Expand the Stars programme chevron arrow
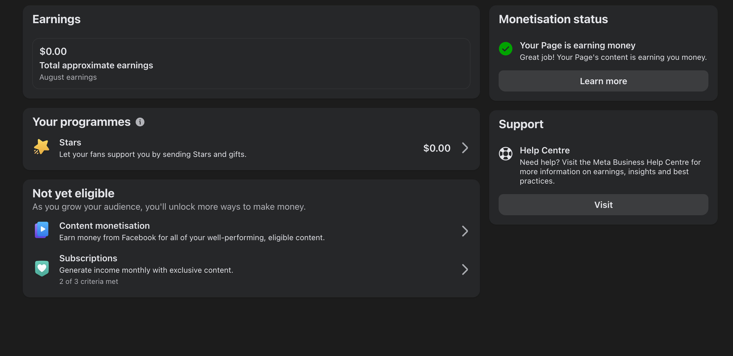The image size is (733, 356). pos(465,148)
